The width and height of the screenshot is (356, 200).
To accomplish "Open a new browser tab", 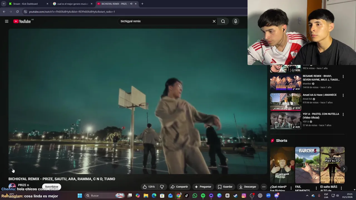I will pos(142,4).
